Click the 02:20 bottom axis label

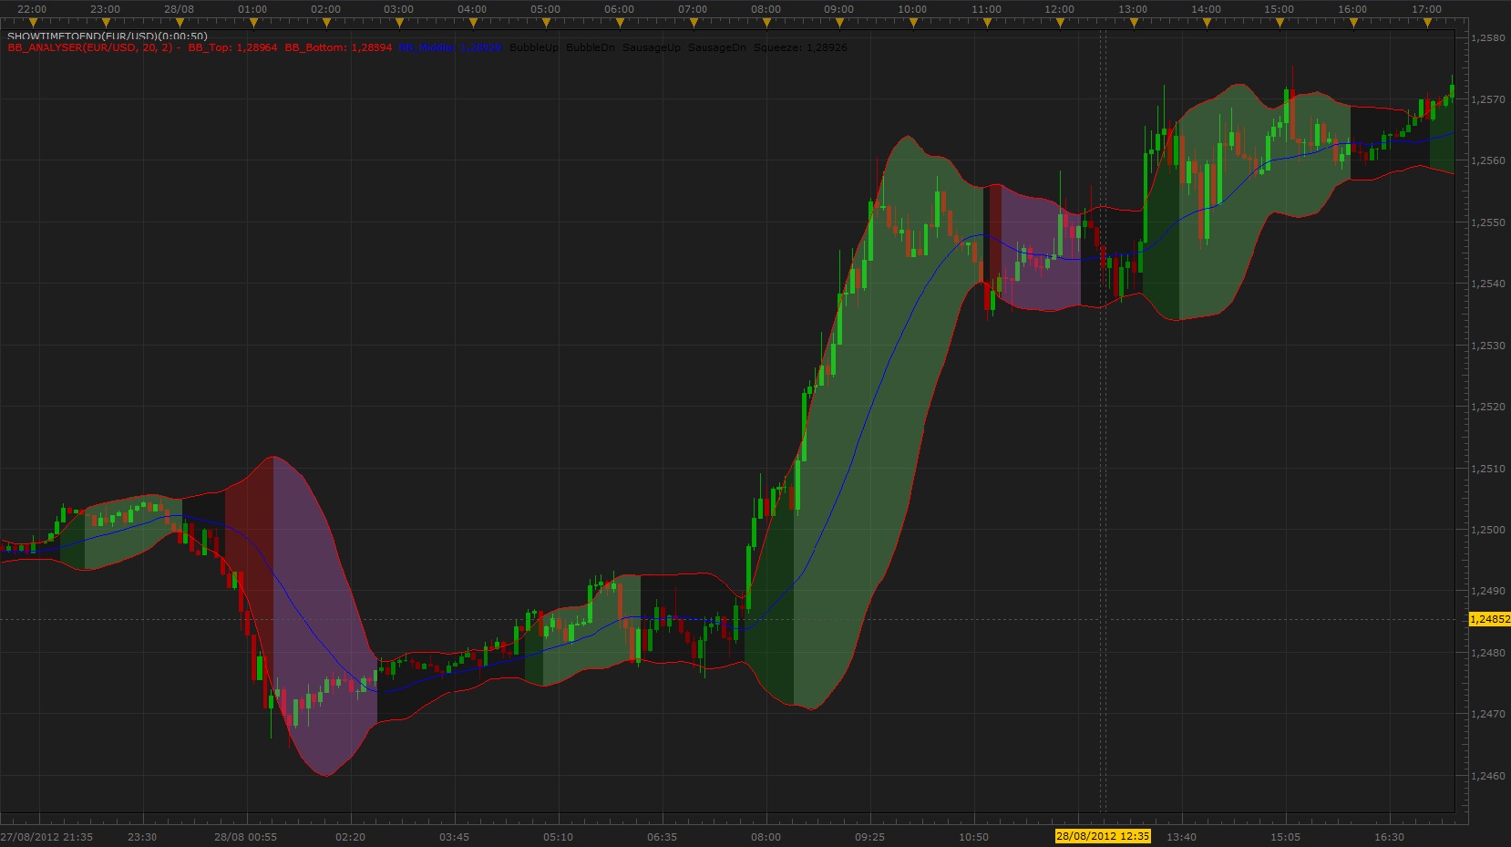point(350,836)
